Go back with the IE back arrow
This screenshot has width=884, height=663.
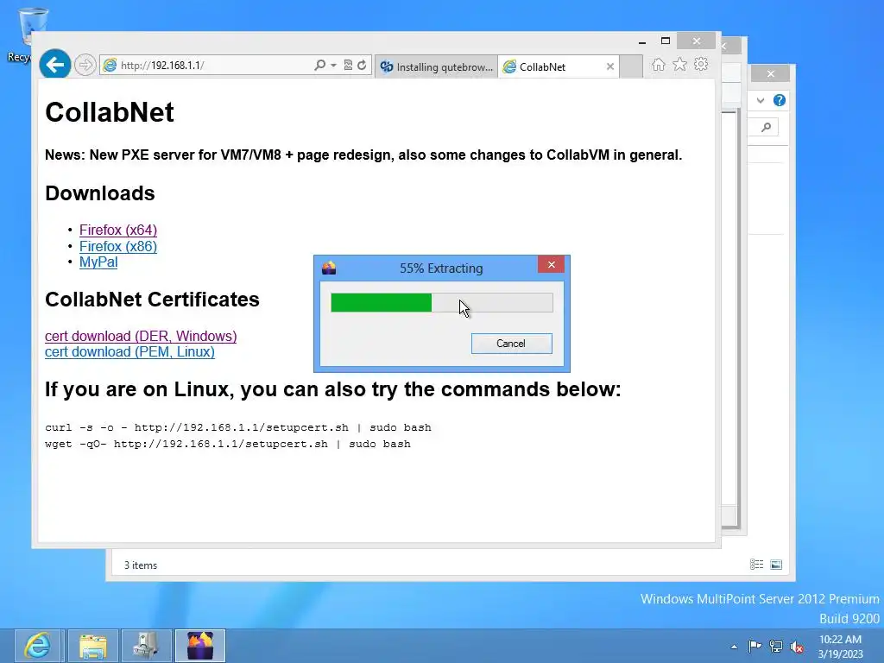click(x=54, y=65)
